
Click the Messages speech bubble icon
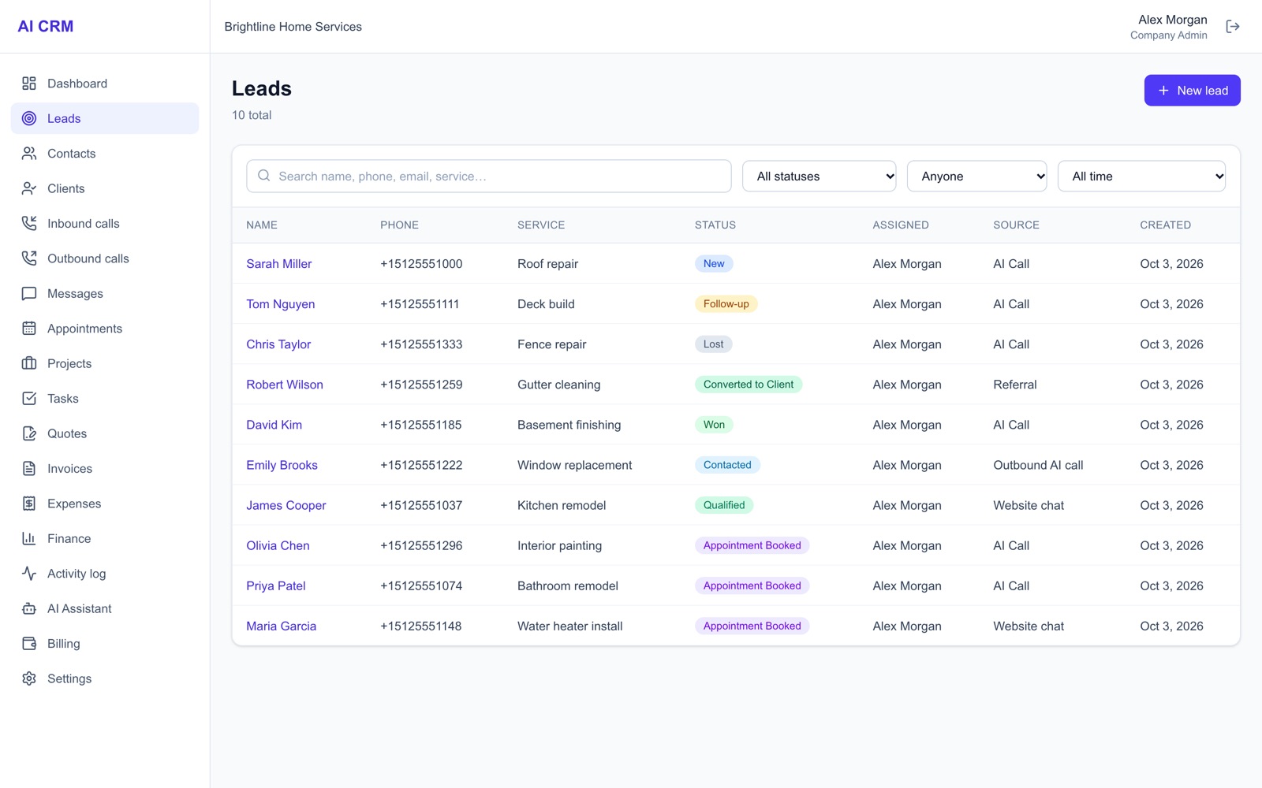coord(29,294)
